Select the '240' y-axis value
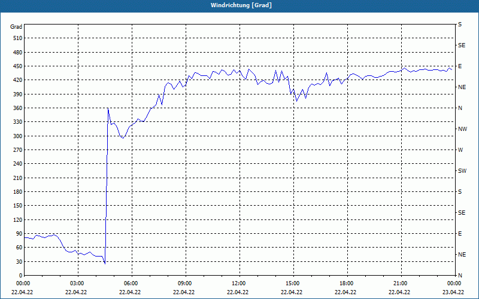 [x=18, y=164]
